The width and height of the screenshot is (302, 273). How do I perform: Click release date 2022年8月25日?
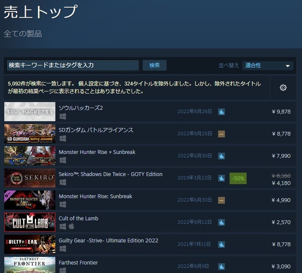coord(195,134)
